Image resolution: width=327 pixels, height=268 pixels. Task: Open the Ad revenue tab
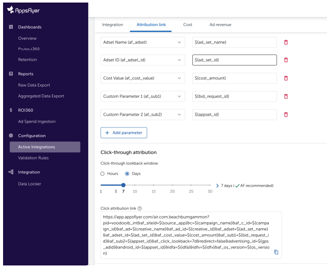click(x=220, y=24)
